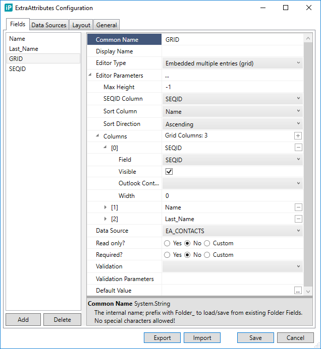Add a new grid column with plus icon
This screenshot has width=321, height=349.
click(298, 136)
